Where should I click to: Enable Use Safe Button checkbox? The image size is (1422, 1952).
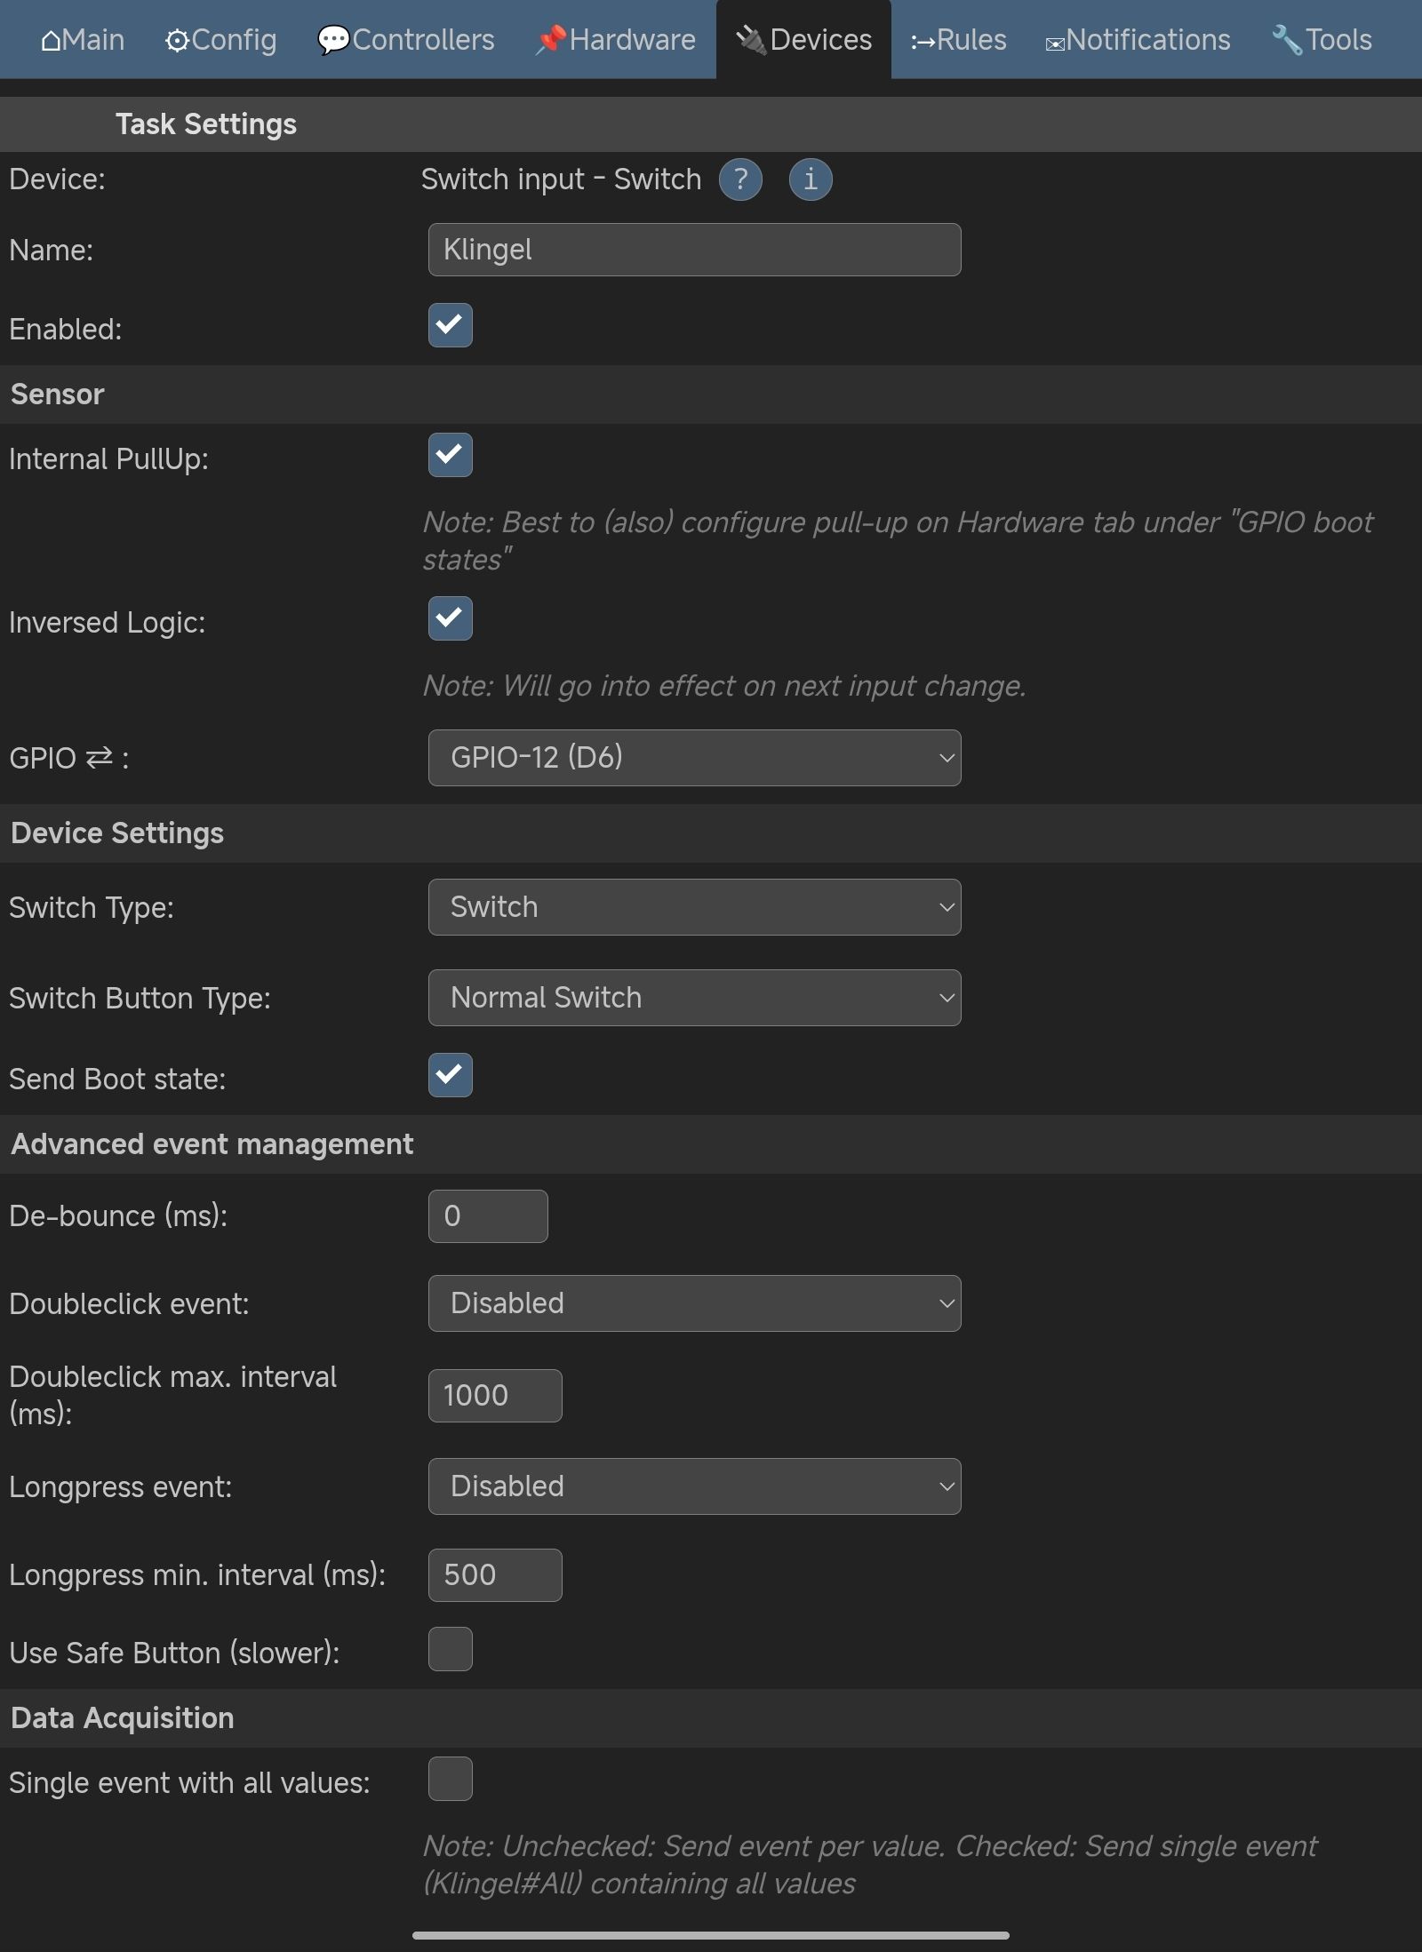pos(451,1649)
